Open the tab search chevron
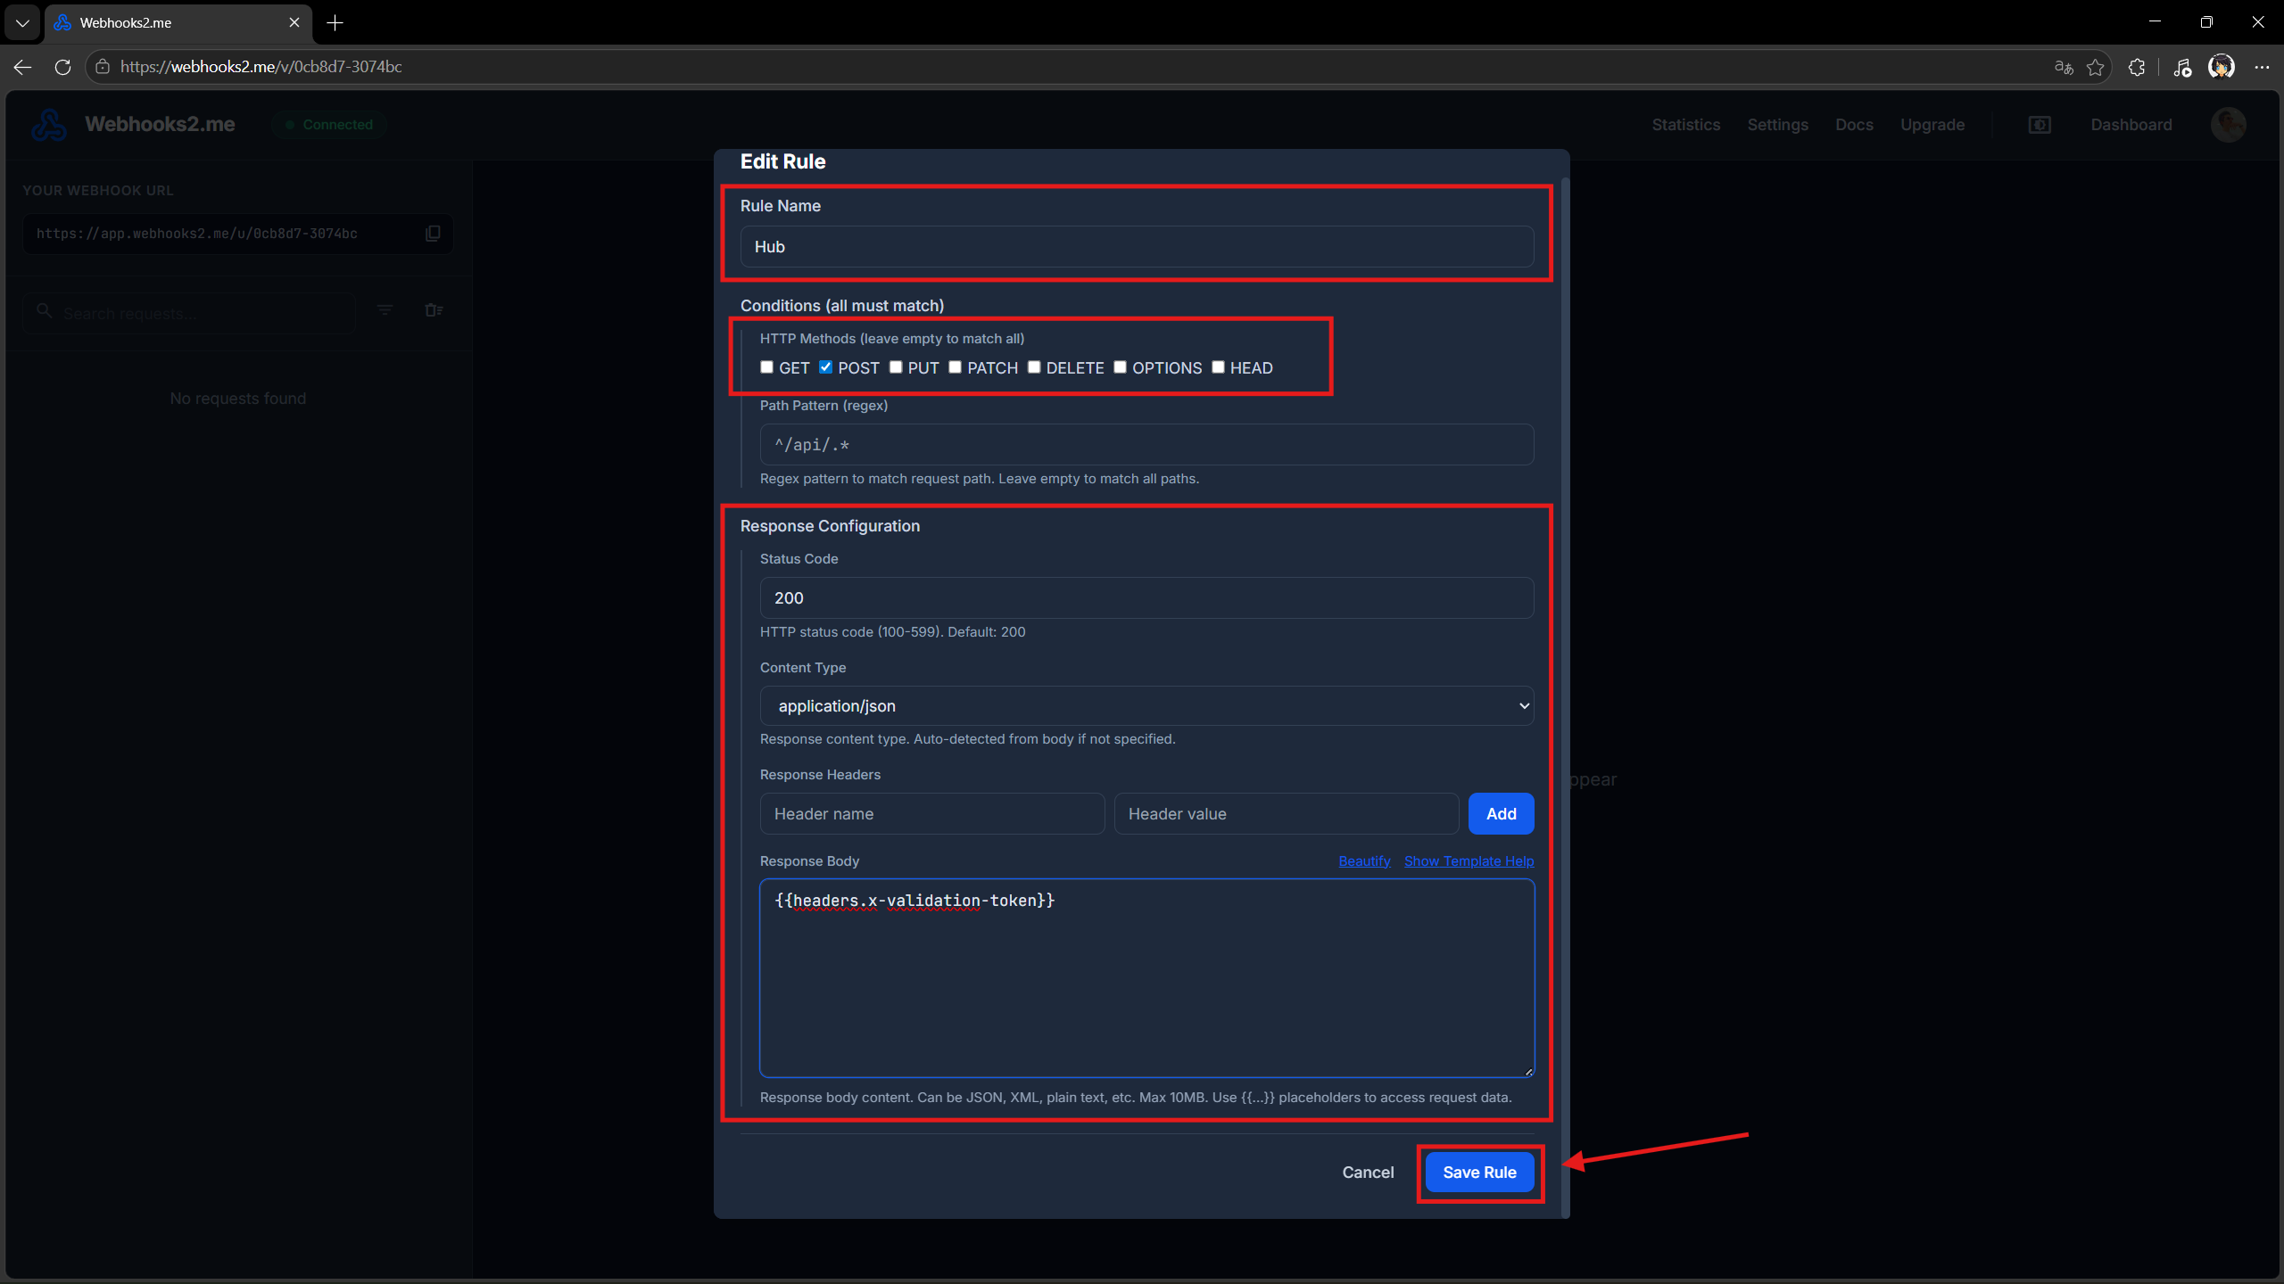This screenshot has height=1284, width=2284. [x=22, y=23]
